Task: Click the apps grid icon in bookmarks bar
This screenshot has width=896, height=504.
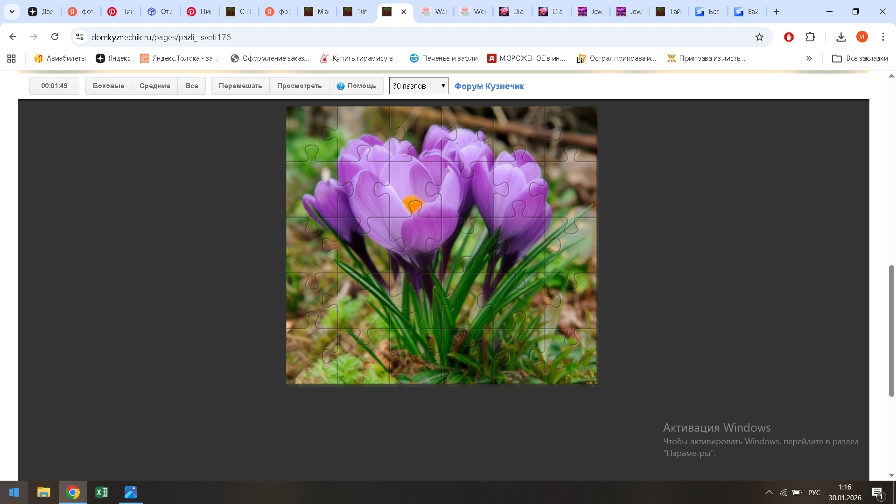Action: pyautogui.click(x=12, y=58)
